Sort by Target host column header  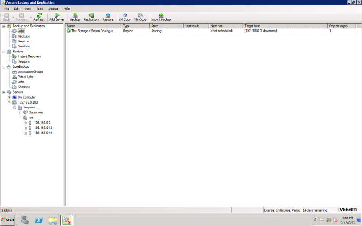[x=285, y=26]
